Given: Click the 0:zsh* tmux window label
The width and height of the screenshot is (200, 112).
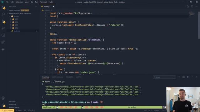Looking at the screenshot, I should pos(132,107).
